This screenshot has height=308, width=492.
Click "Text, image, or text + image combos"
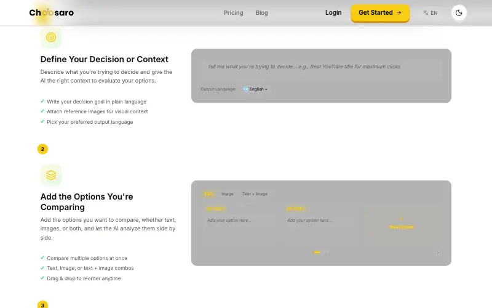[90, 268]
